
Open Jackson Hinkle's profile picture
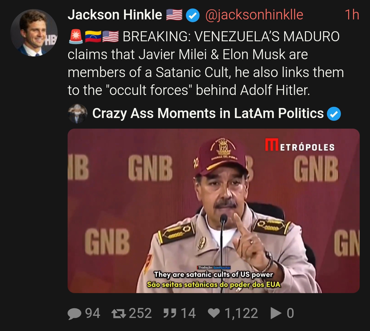34,33
